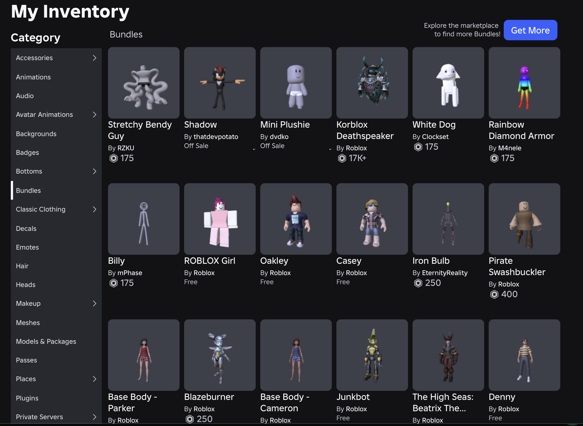Screen dimensions: 583x426
Task: Open the Pirate Swashbuckler bundle thumbnail
Action: click(524, 219)
